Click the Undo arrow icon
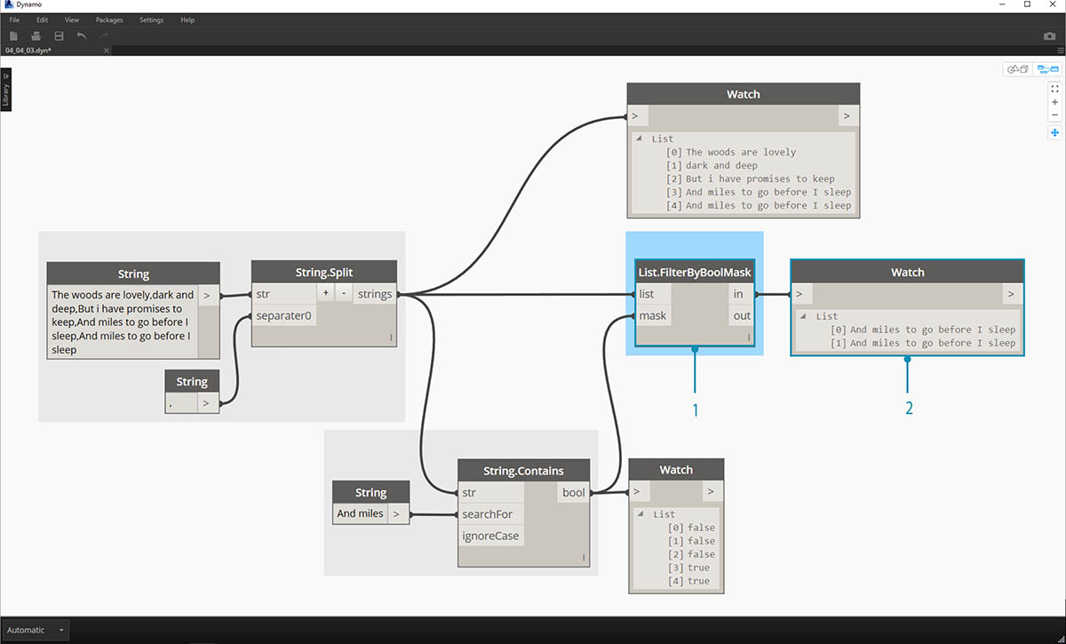Image resolution: width=1066 pixels, height=644 pixels. (82, 36)
